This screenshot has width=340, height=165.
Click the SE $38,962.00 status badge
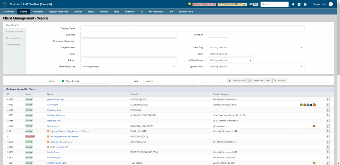tap(232, 4)
